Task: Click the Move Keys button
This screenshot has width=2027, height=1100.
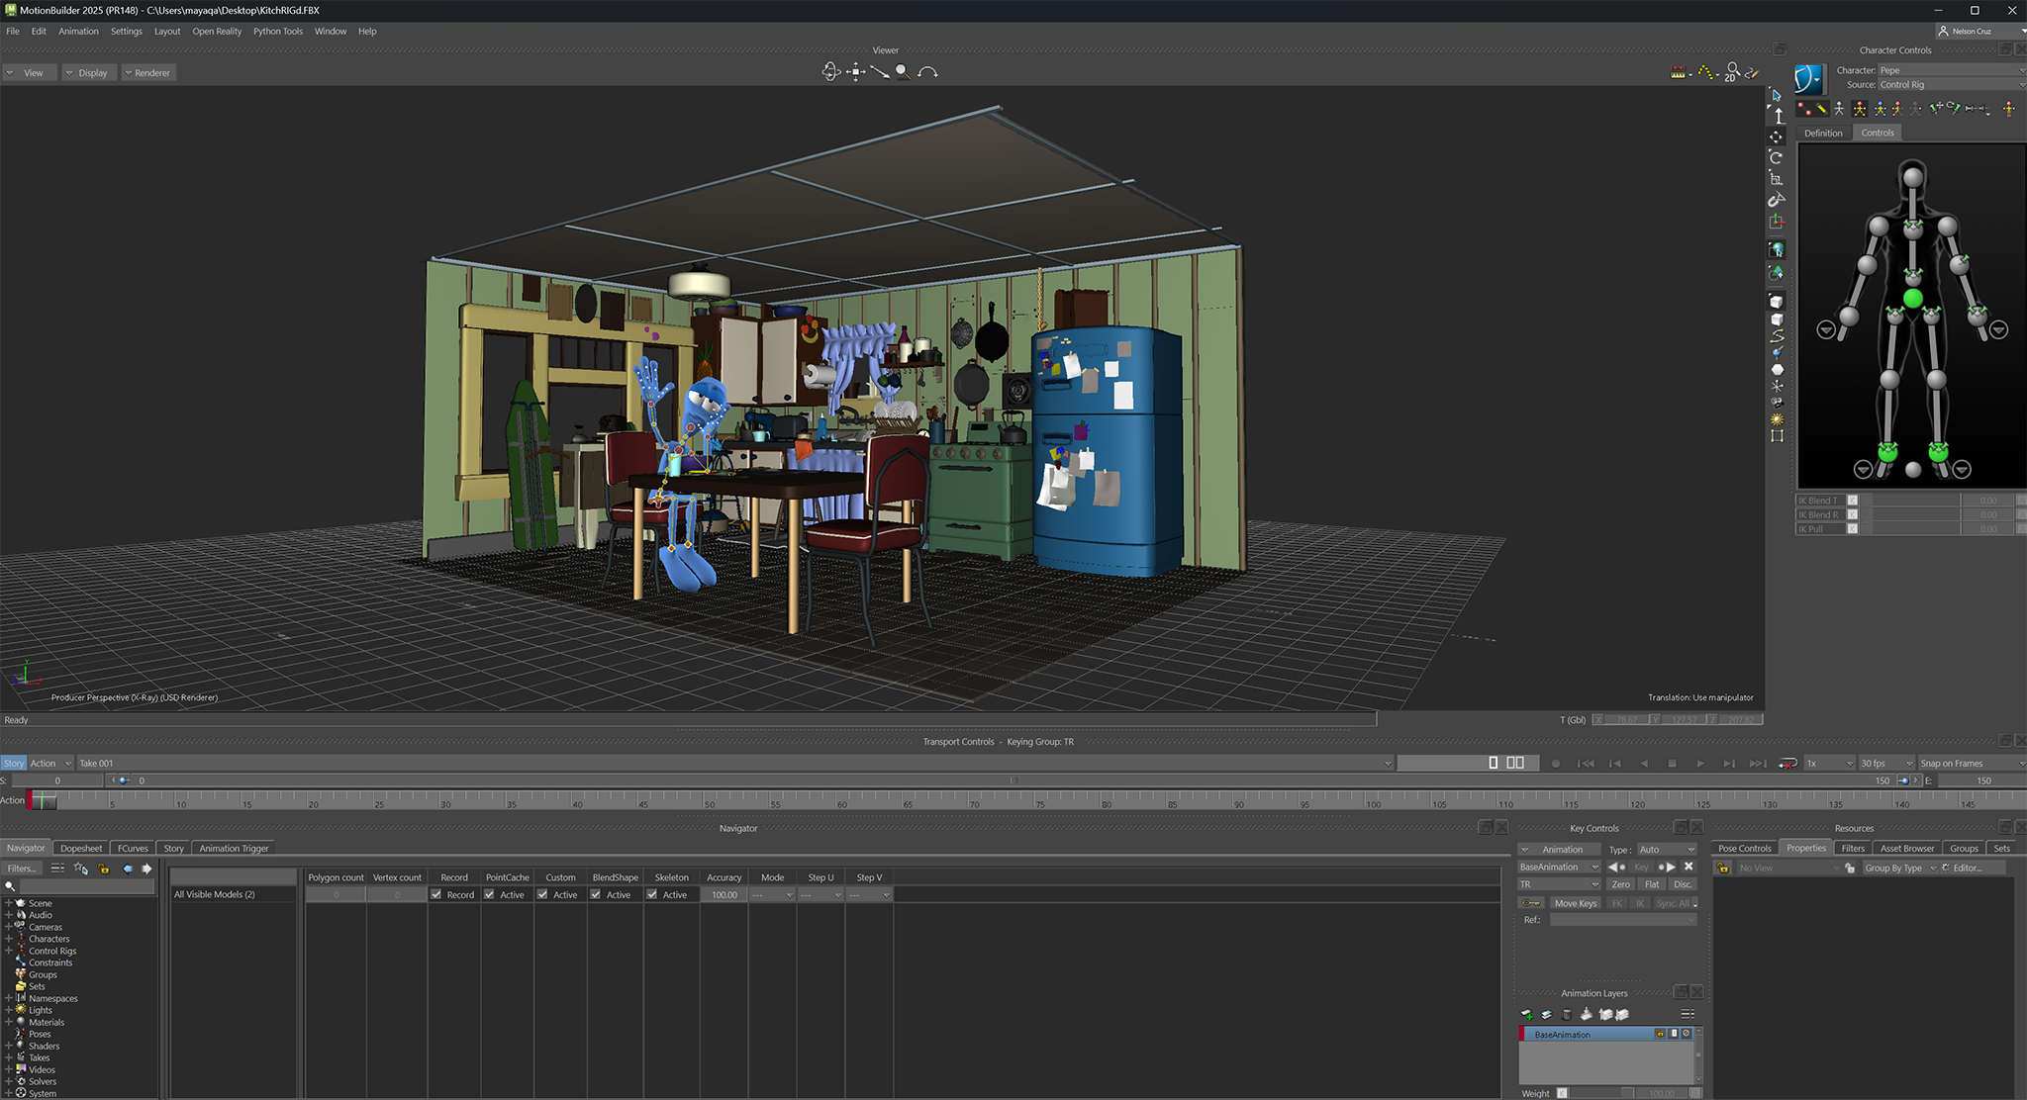Action: click(1575, 903)
